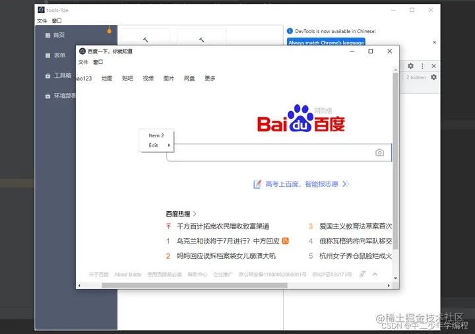Click the scroll-left arrow of horizontal scrollbar

79,286
